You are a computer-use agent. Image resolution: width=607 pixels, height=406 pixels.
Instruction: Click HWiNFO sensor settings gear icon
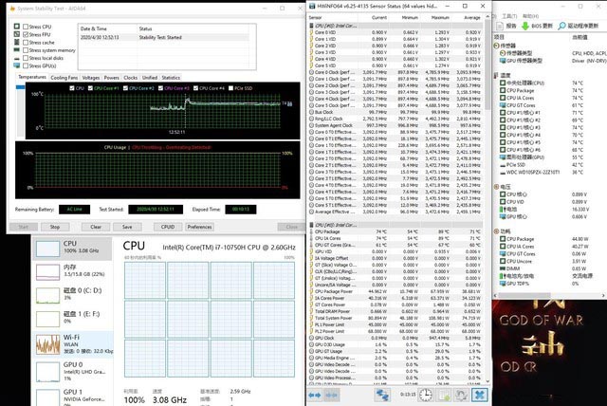pos(462,396)
